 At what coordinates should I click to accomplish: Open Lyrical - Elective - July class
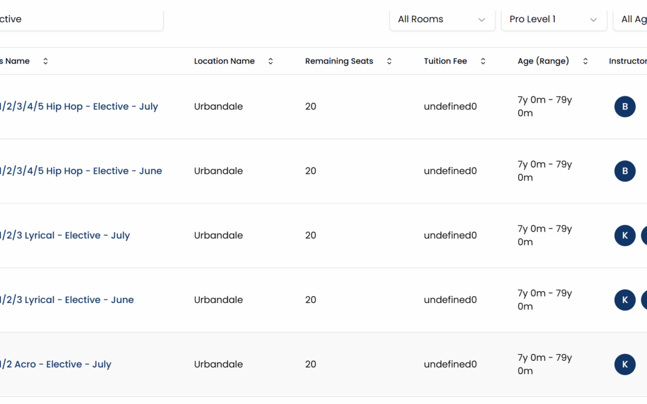tap(65, 235)
